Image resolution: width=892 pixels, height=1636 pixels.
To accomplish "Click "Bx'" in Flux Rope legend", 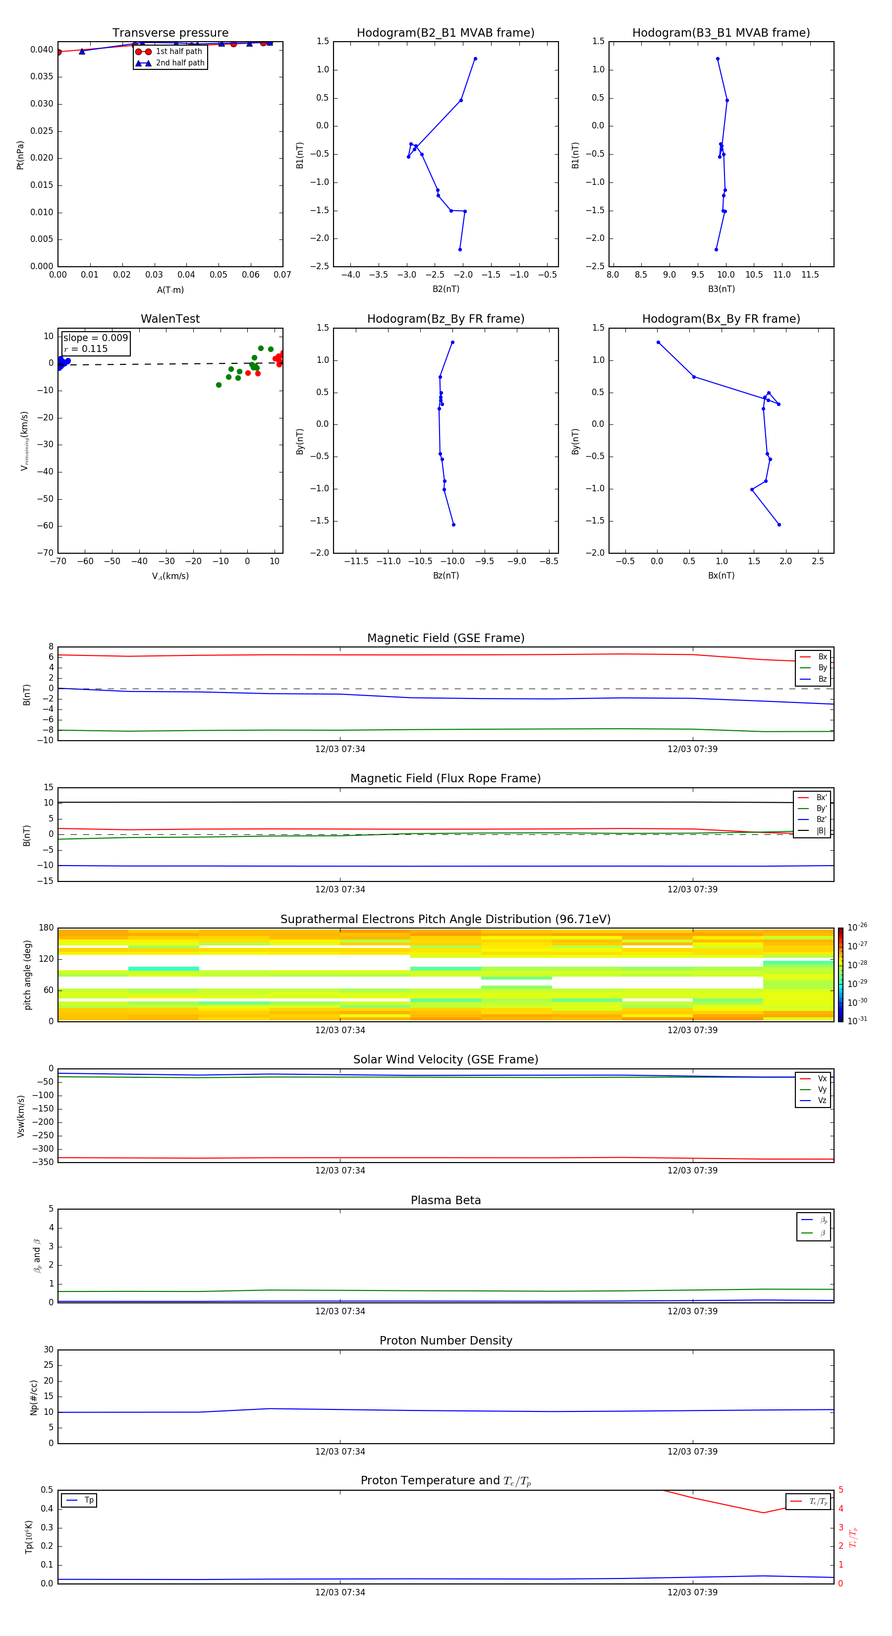I will point(822,798).
